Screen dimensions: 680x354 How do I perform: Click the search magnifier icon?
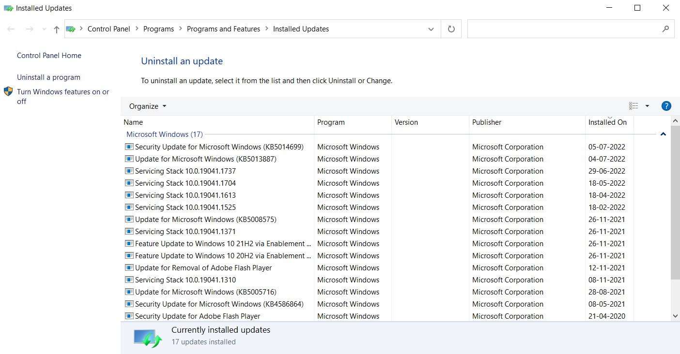pos(665,29)
